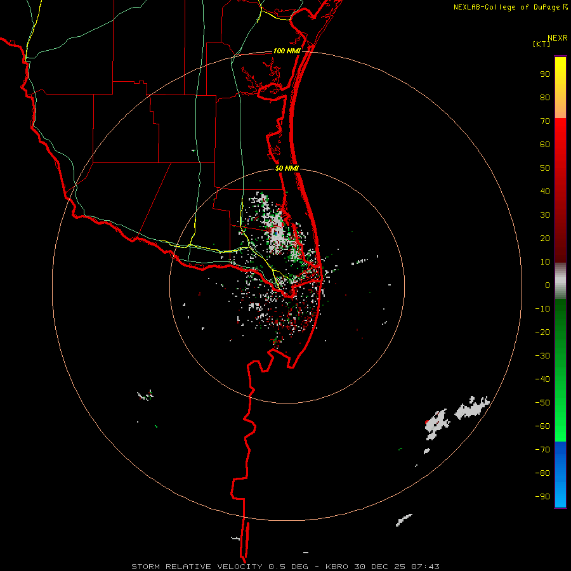Click the NEXR label above the color scale
571x571 pixels.
(557, 38)
